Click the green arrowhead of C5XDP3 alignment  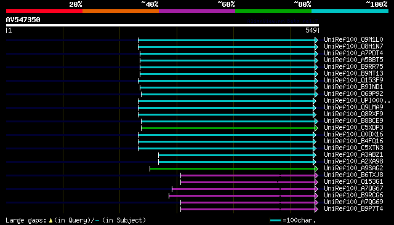(x=316, y=128)
